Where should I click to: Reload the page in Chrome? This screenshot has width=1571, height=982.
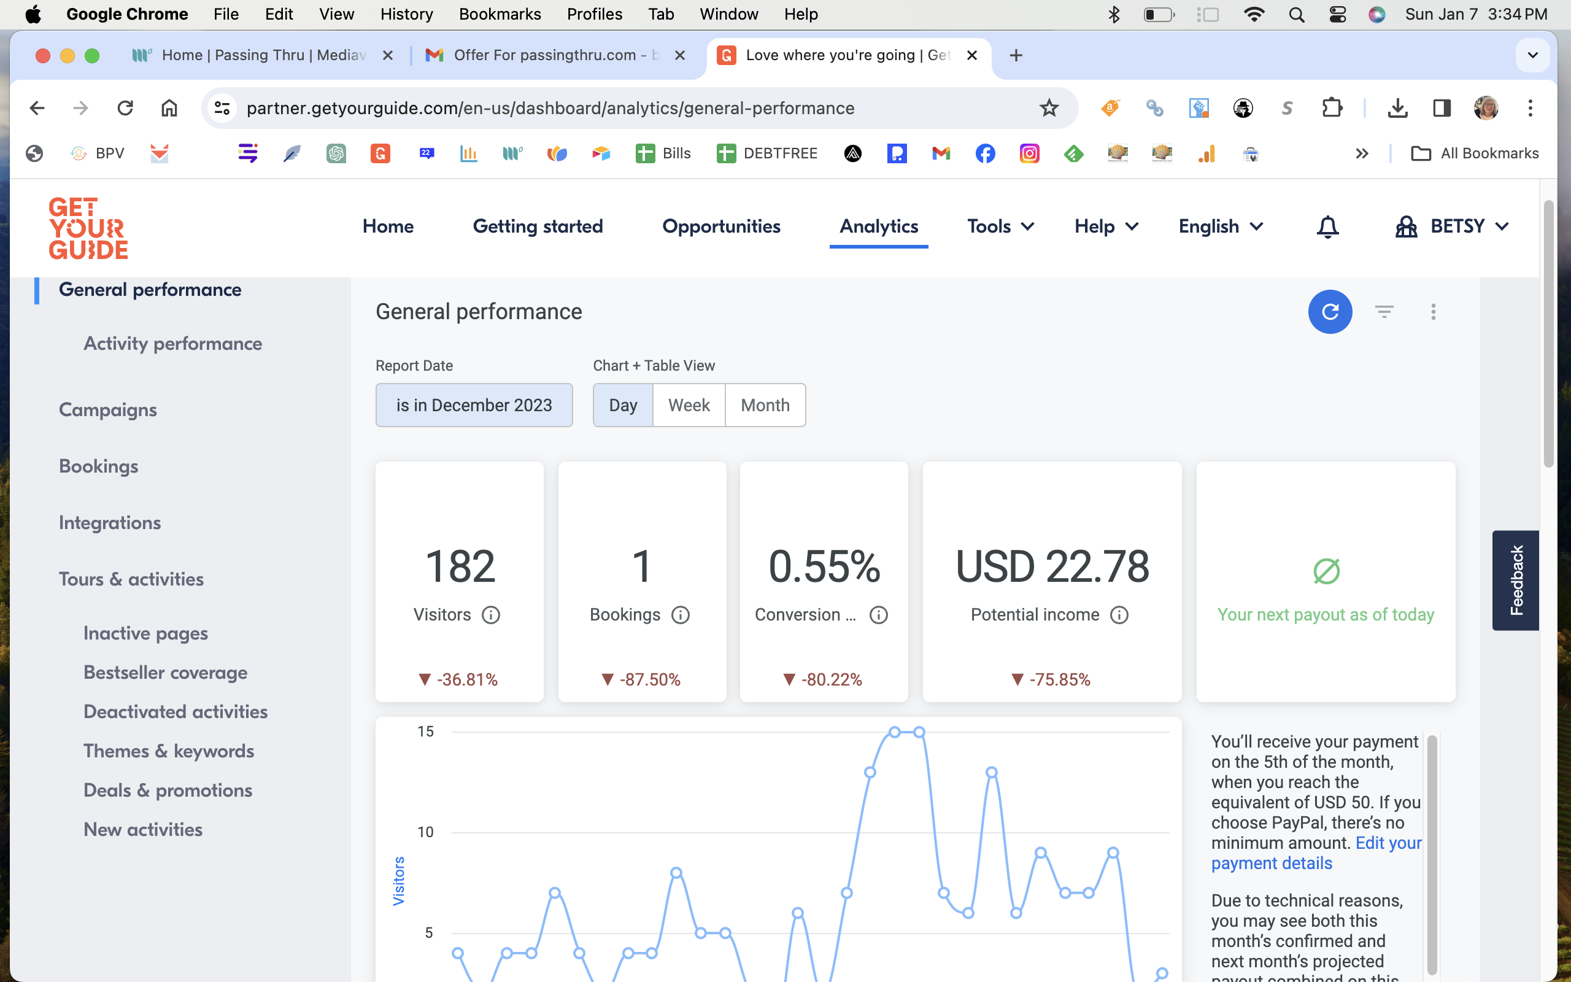click(x=125, y=108)
